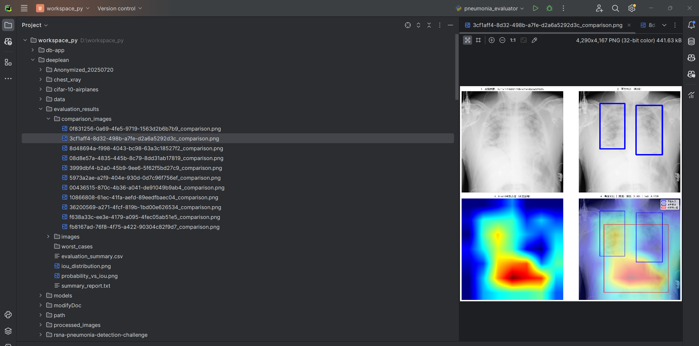Open editor tab options menu
Viewport: 699px width, 346px height.
[675, 25]
